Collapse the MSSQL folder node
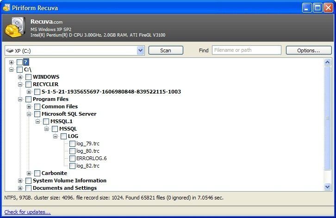 (x=46, y=129)
